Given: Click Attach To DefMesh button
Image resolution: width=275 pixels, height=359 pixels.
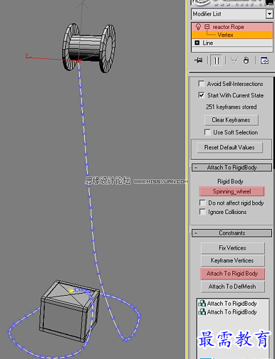Looking at the screenshot, I should point(233,287).
